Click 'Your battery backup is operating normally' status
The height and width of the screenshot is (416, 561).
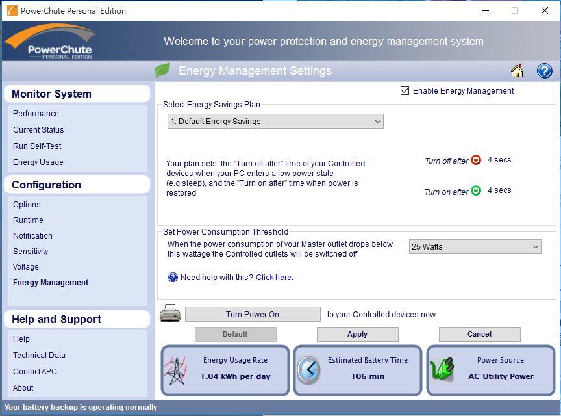(x=81, y=408)
